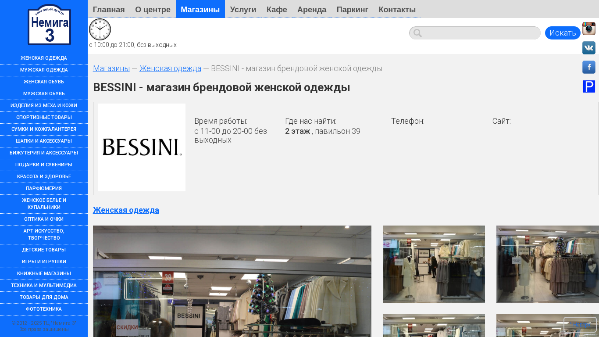This screenshot has width=599, height=337.
Task: Click the Instagram icon
Action: (x=588, y=29)
